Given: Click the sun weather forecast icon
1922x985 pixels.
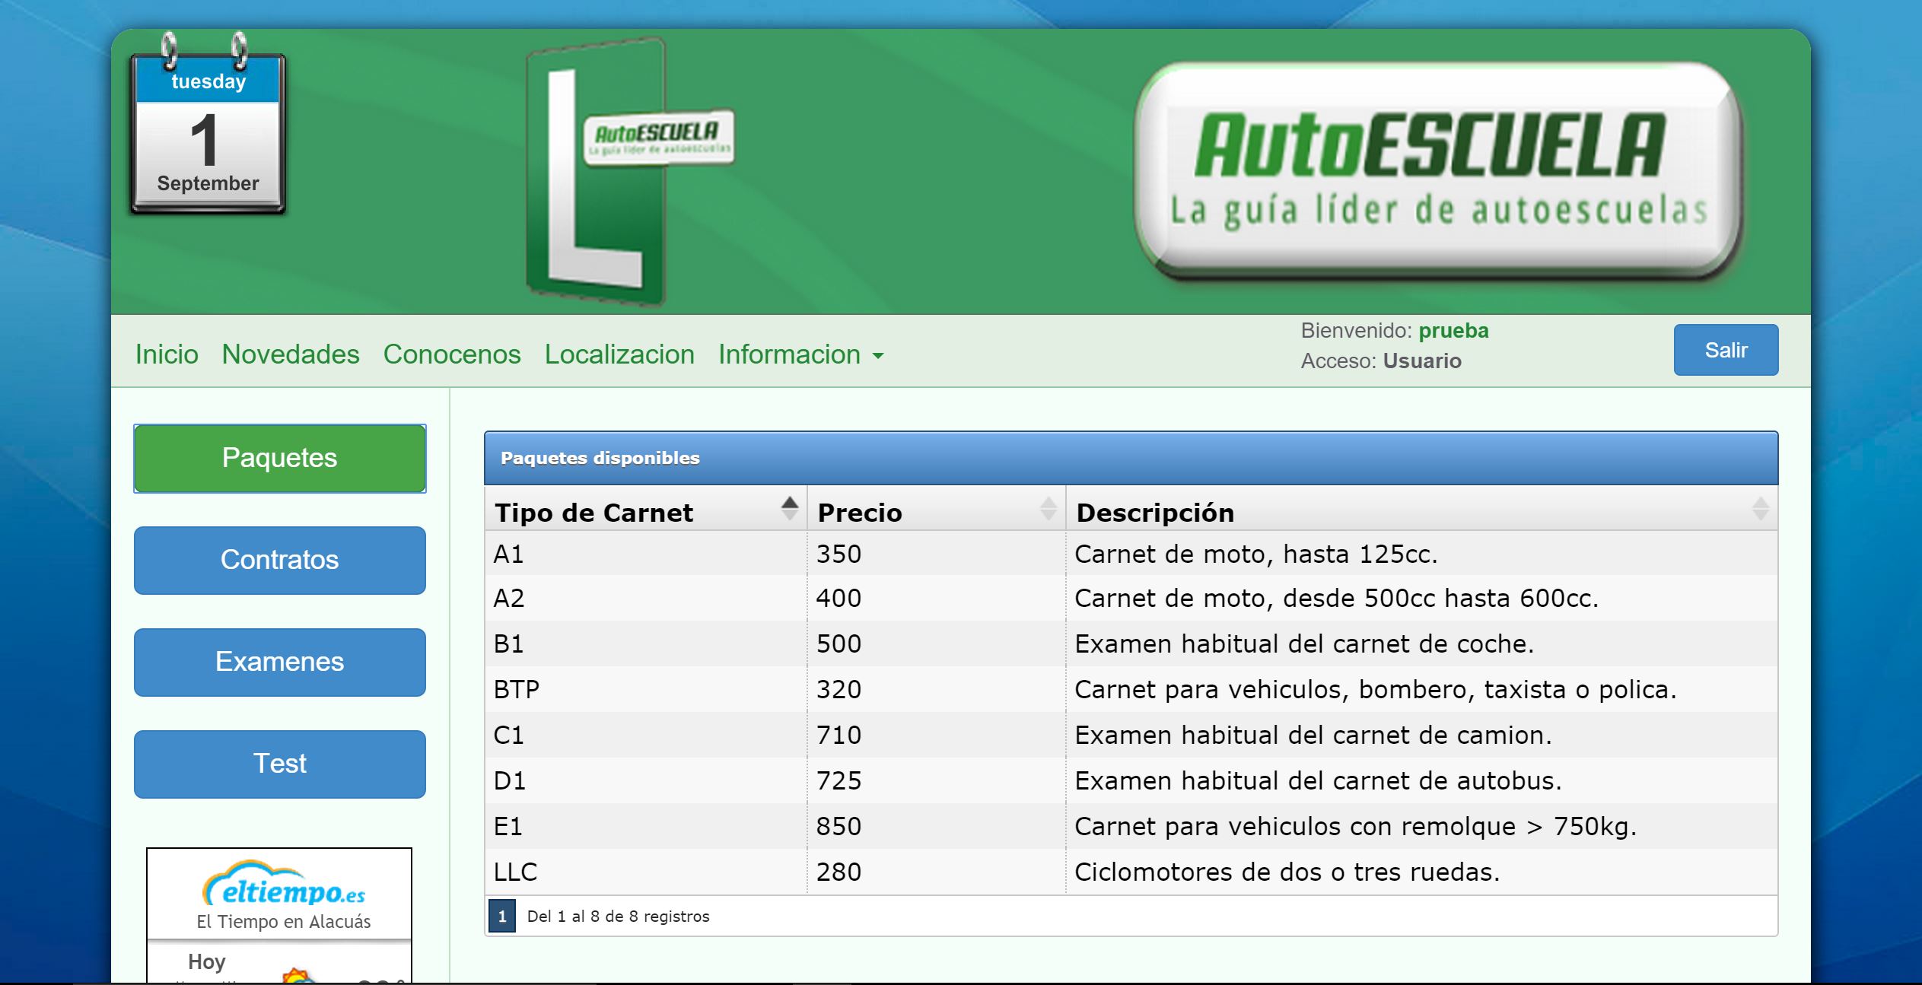Looking at the screenshot, I should tap(297, 974).
